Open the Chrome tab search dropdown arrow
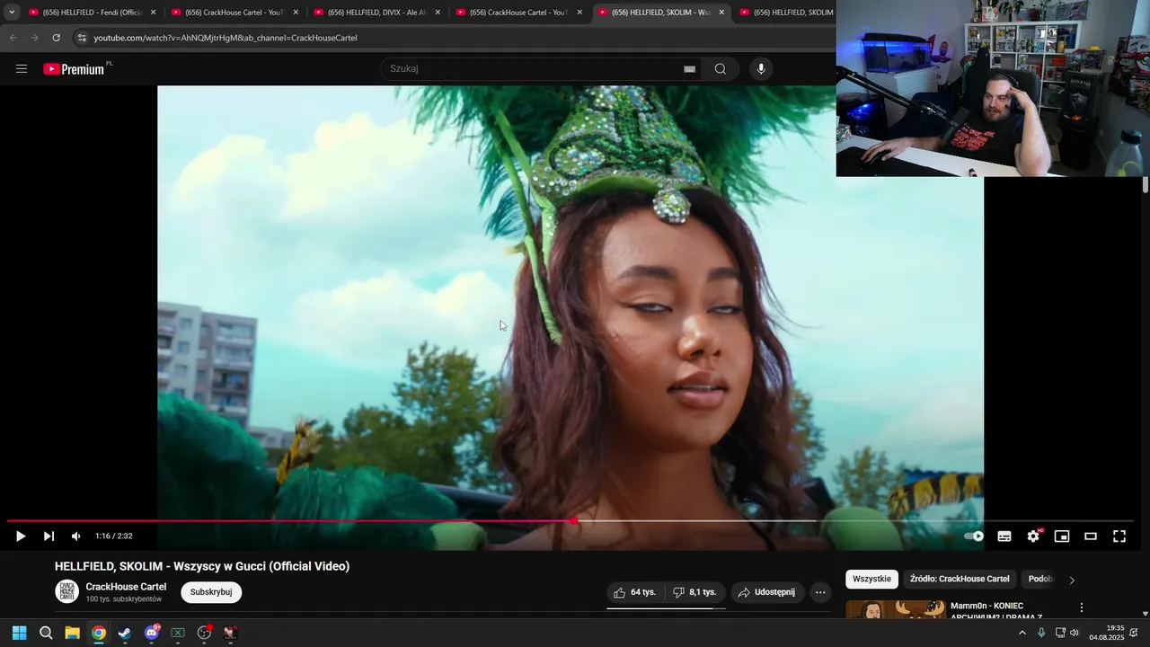 click(x=12, y=13)
